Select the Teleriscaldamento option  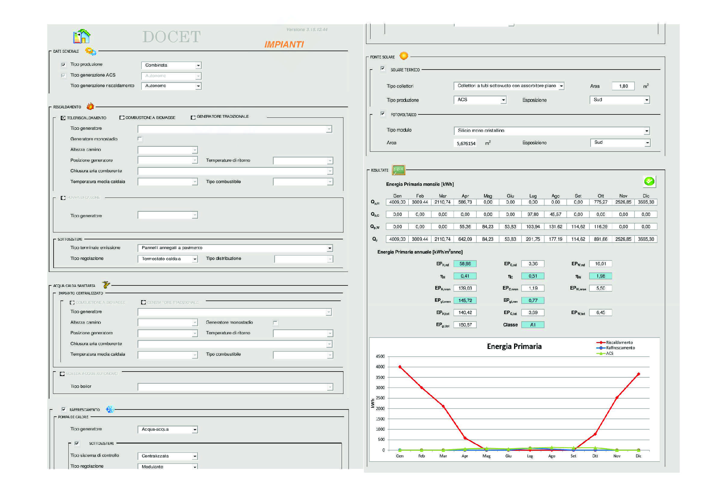pyautogui.click(x=63, y=118)
